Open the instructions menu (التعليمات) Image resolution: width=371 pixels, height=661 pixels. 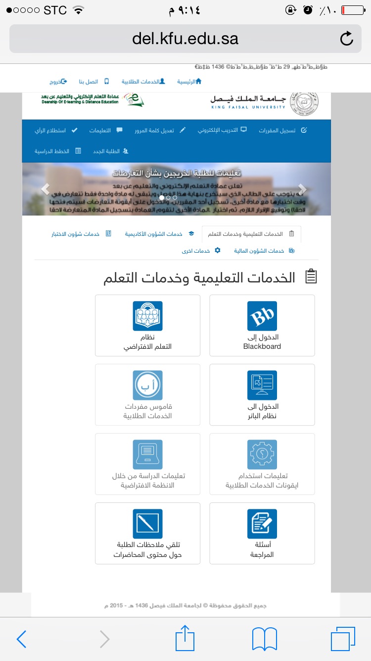click(106, 131)
